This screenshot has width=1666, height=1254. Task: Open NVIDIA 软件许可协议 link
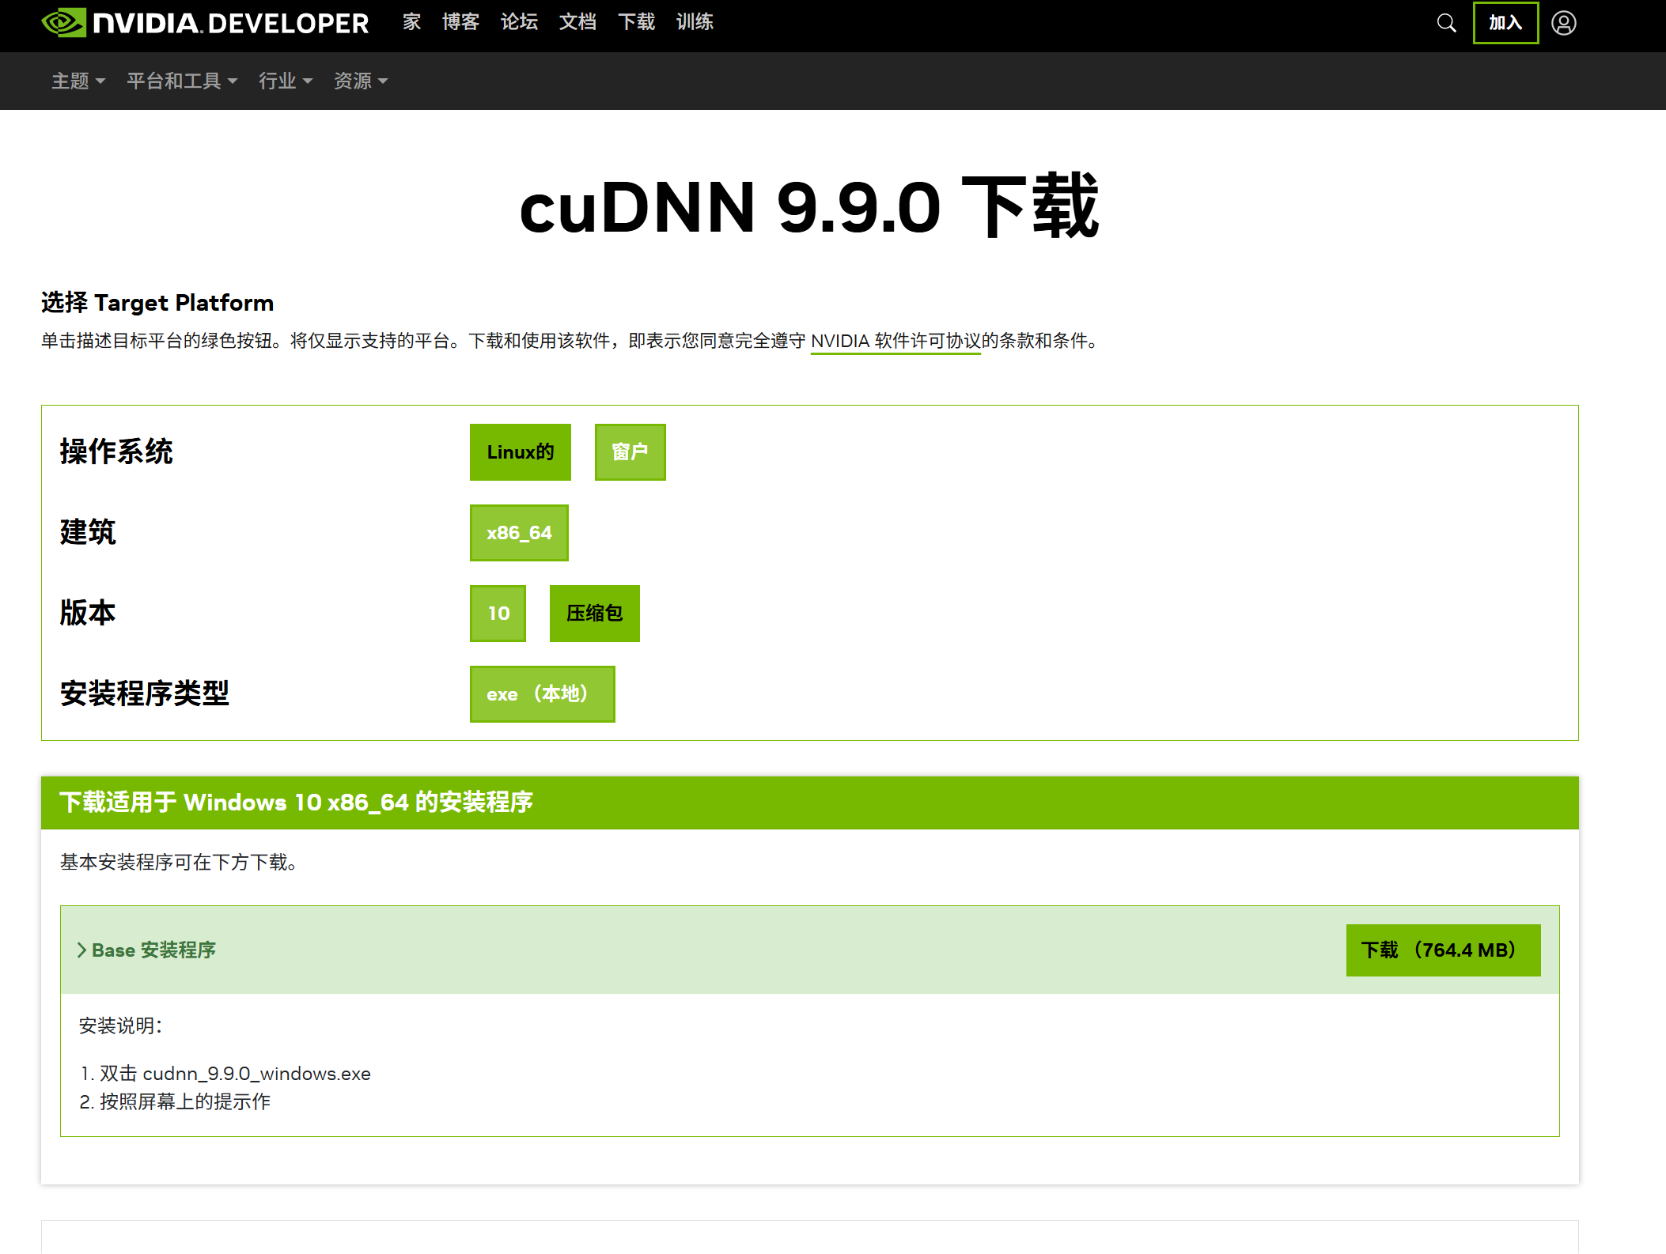pyautogui.click(x=895, y=341)
